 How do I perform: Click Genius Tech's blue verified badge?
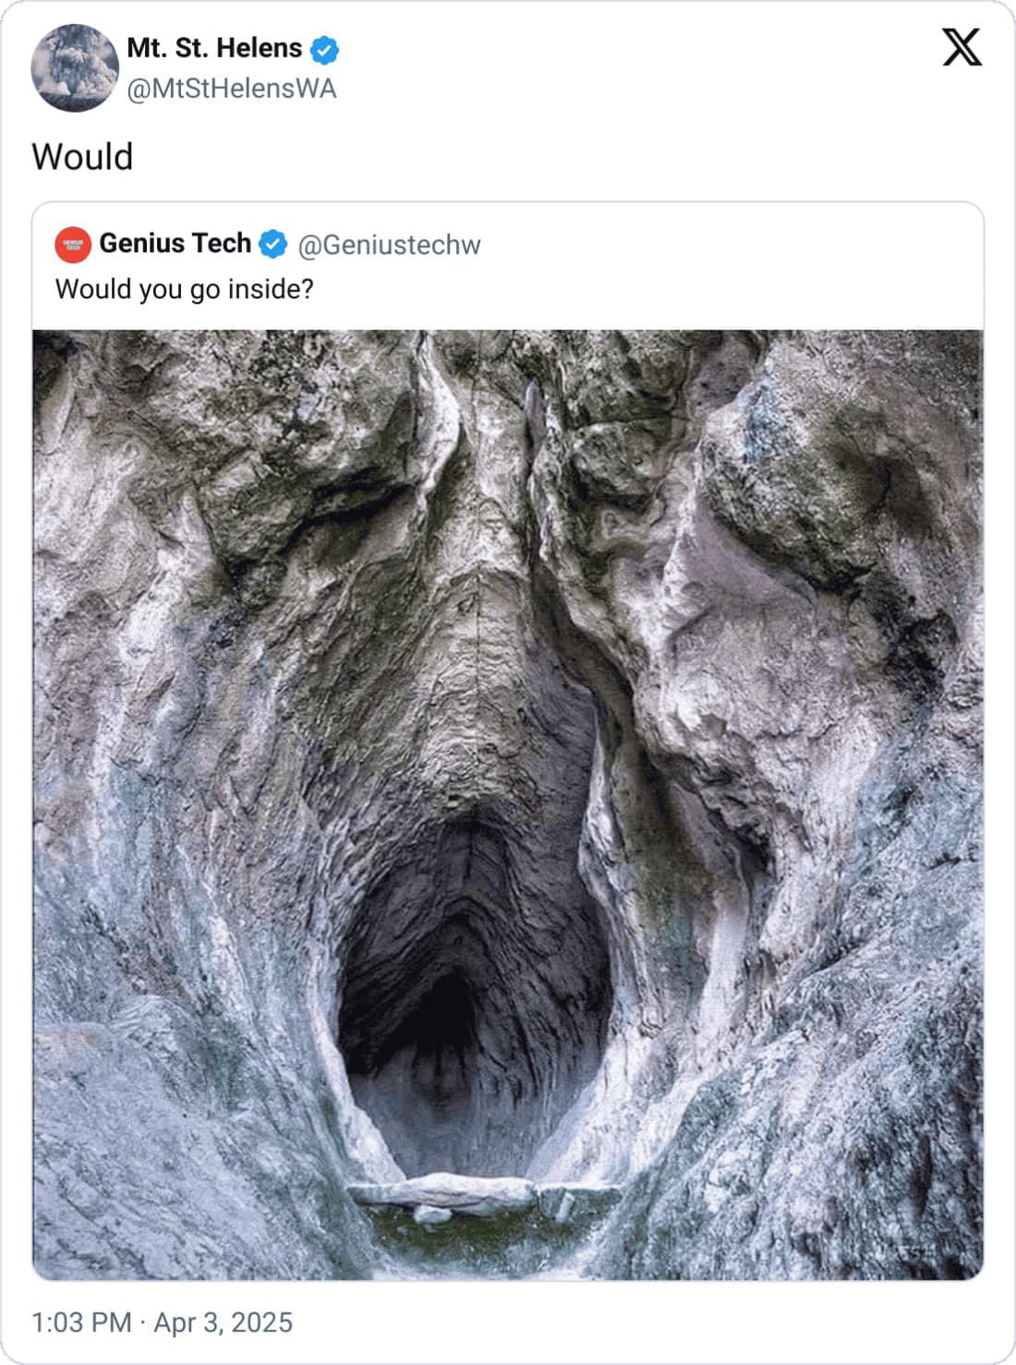272,245
